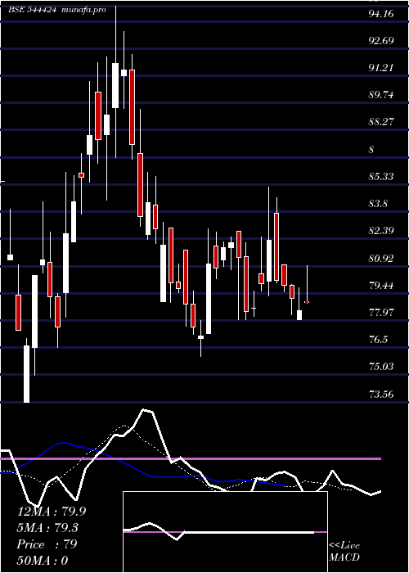Click the 5MA : 79.3 readout
The image size is (409, 573).
pyautogui.click(x=47, y=528)
